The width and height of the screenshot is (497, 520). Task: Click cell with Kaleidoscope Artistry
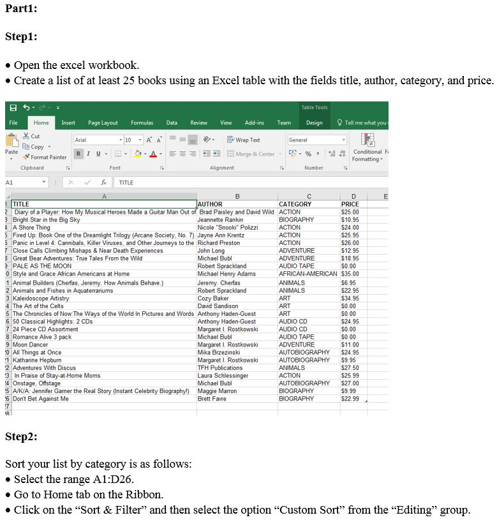104,298
